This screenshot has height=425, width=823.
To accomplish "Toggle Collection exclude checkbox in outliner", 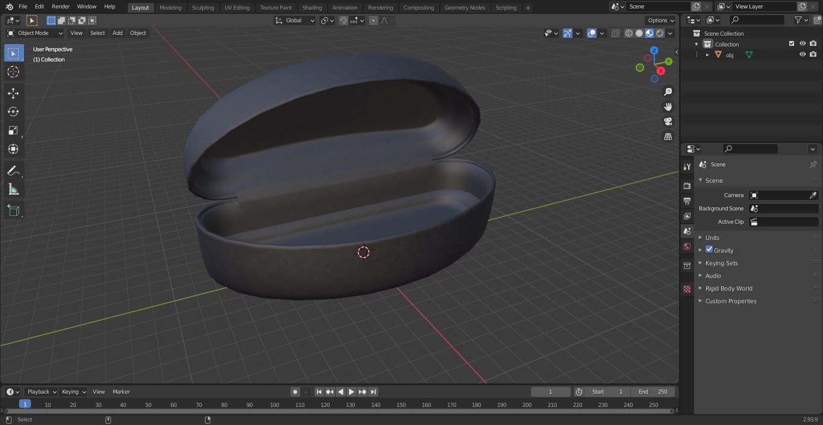I will (792, 43).
